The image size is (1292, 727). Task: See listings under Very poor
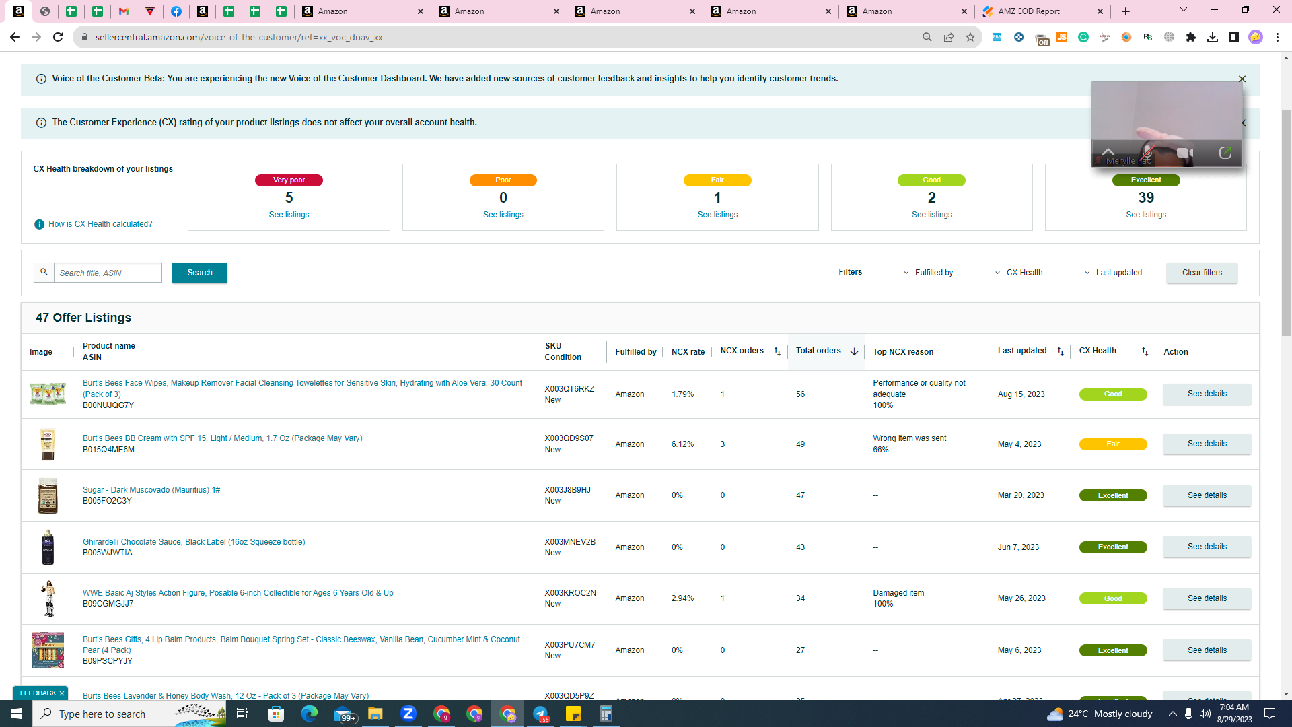pyautogui.click(x=289, y=215)
